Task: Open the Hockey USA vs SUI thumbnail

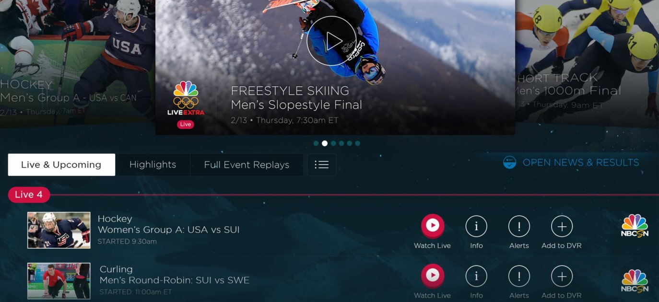Action: (x=59, y=230)
